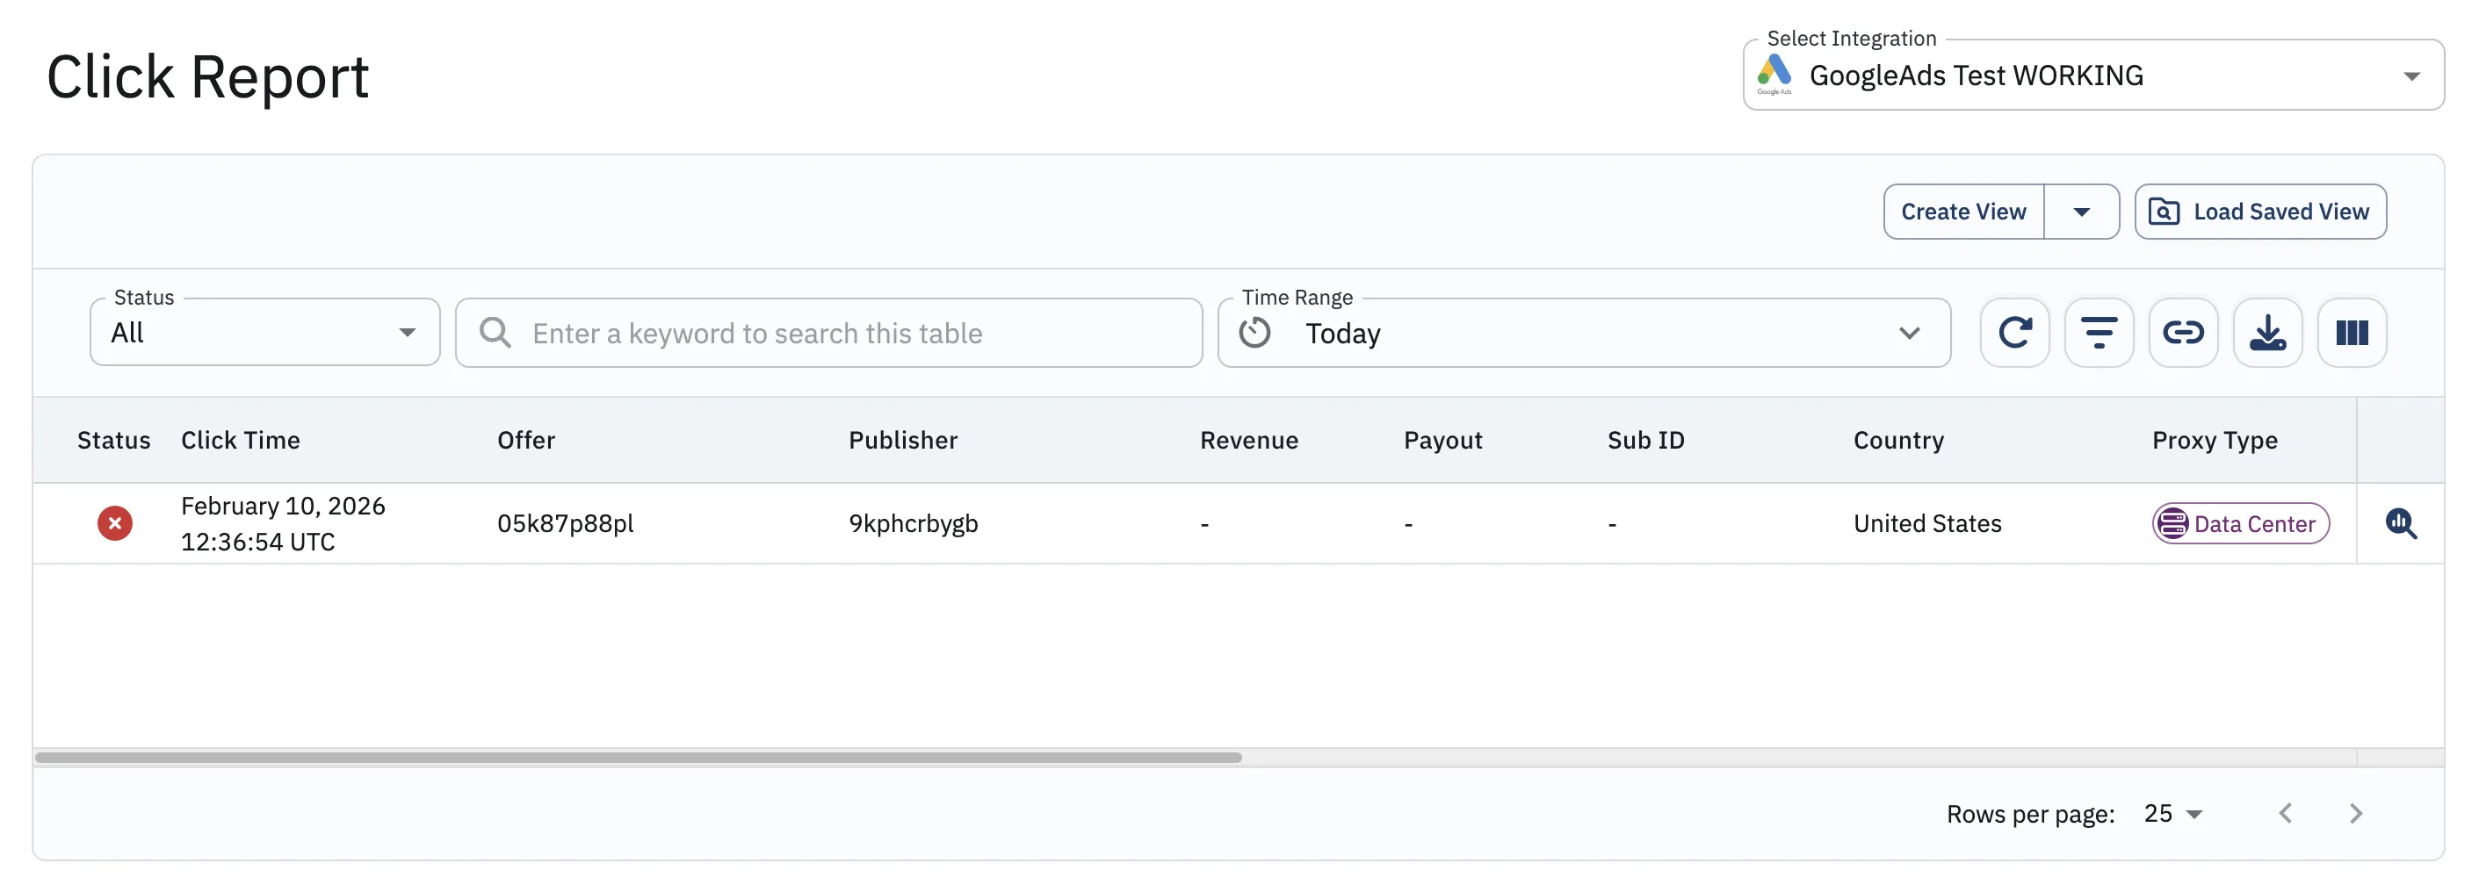Click the Load Saved View button
Image resolution: width=2479 pixels, height=892 pixels.
pyautogui.click(x=2259, y=212)
